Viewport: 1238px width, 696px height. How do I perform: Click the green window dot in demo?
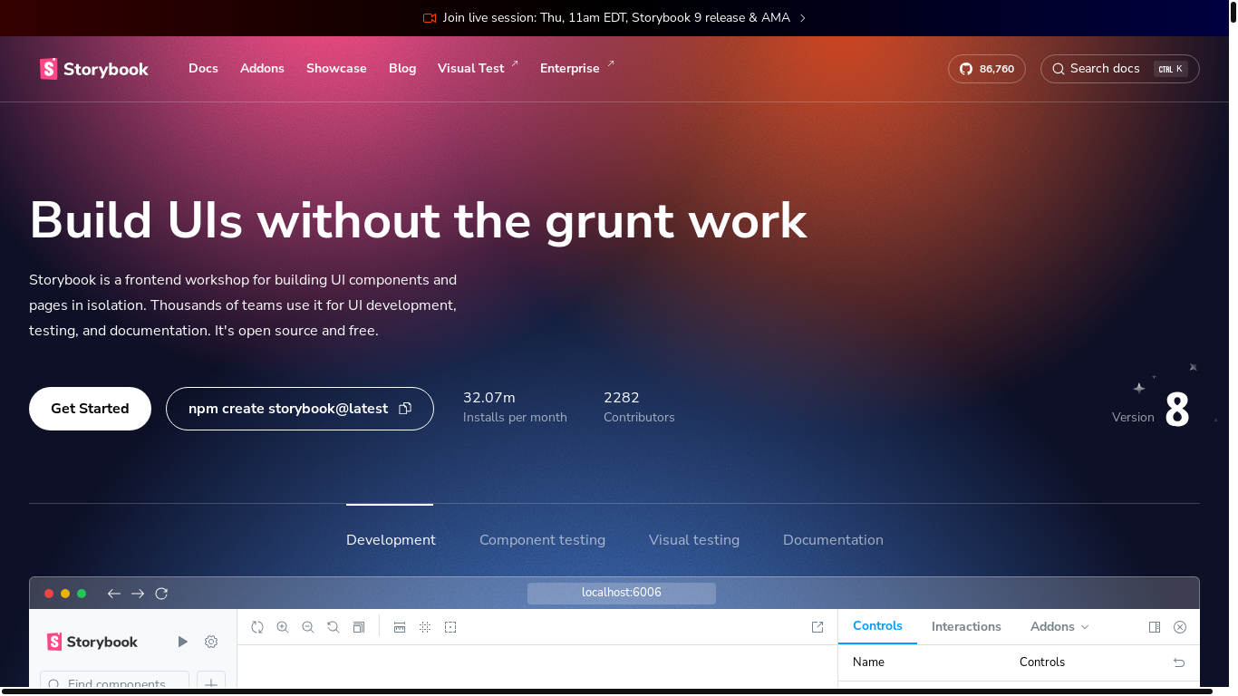[82, 594]
